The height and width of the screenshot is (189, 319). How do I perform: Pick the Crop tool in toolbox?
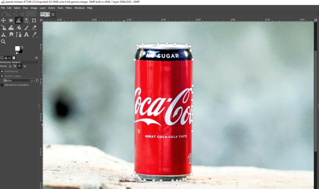34,21
